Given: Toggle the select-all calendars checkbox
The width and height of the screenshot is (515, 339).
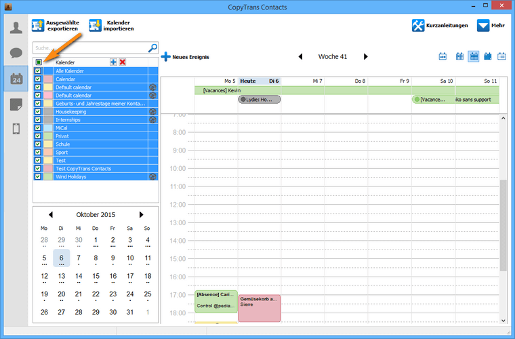Looking at the screenshot, I should coord(39,62).
